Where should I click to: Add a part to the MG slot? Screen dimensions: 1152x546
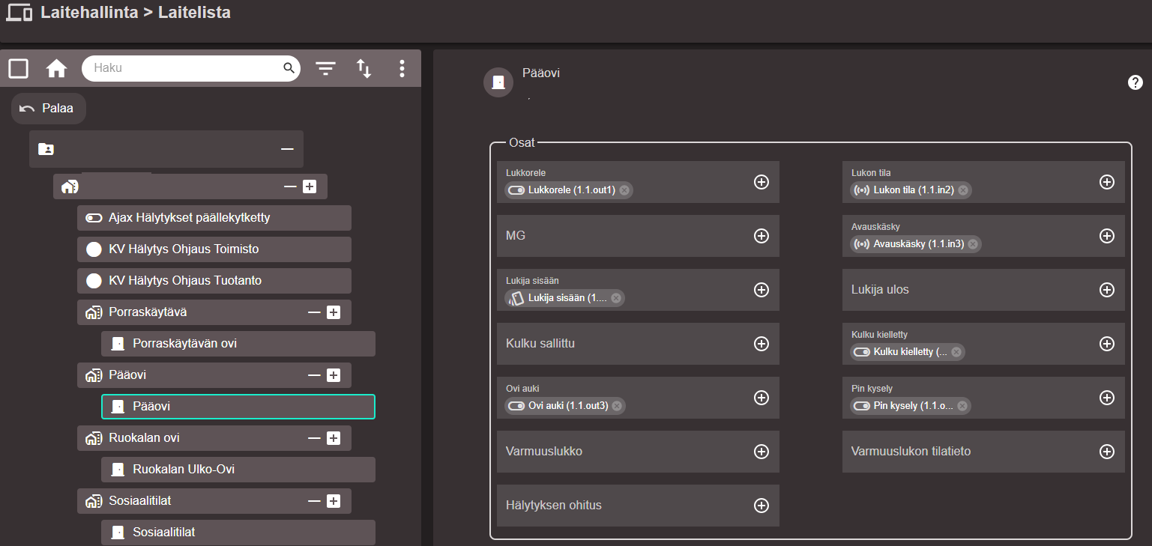click(x=761, y=236)
